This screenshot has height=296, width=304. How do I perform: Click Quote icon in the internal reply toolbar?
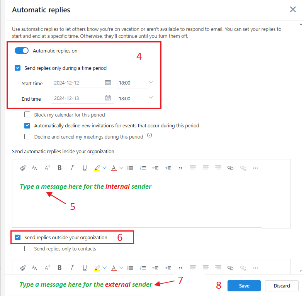180,168
